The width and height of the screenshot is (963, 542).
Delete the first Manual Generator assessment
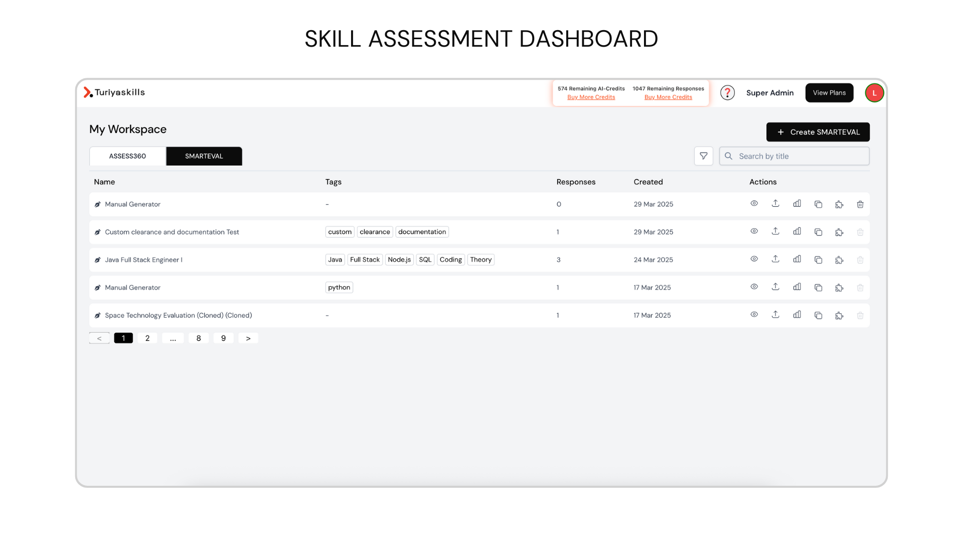pos(860,204)
